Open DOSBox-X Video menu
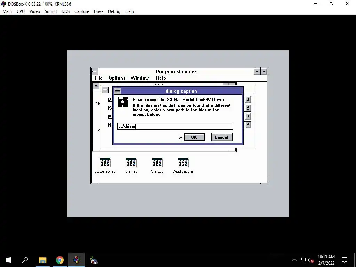356x267 pixels. click(x=35, y=11)
